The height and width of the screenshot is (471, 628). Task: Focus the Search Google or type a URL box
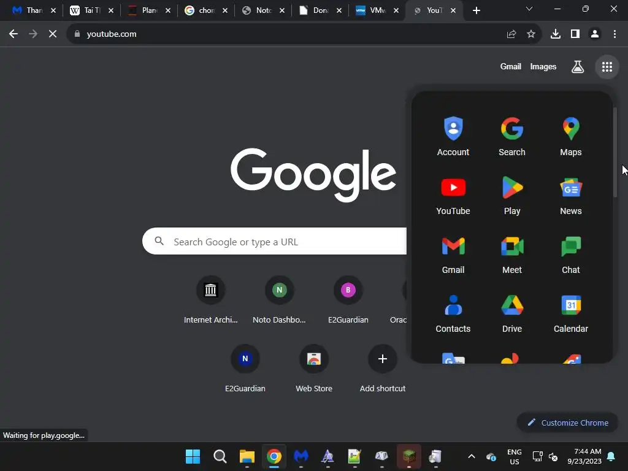point(274,241)
